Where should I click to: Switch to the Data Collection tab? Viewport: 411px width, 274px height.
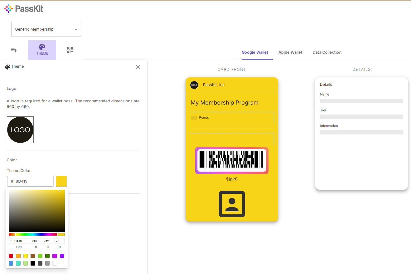(327, 52)
